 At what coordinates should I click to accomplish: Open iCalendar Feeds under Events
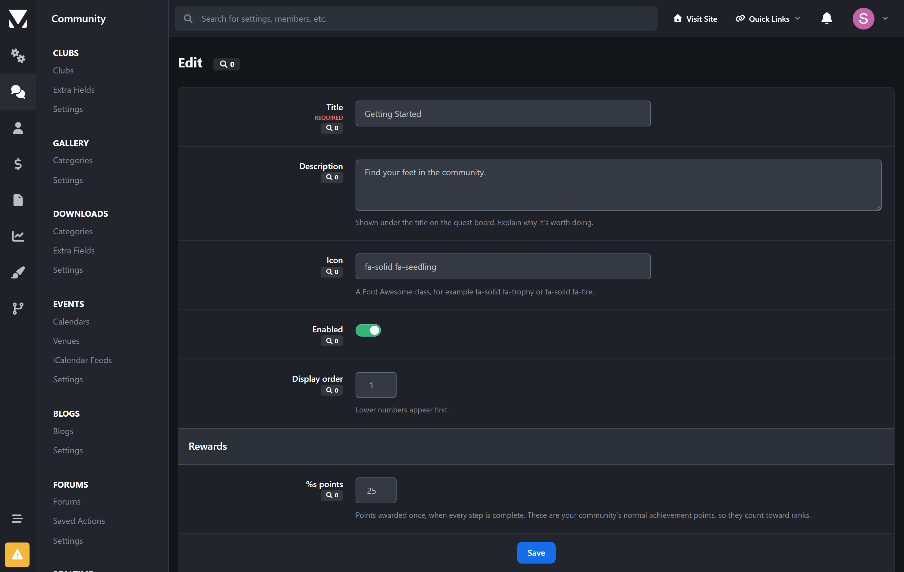pyautogui.click(x=83, y=360)
